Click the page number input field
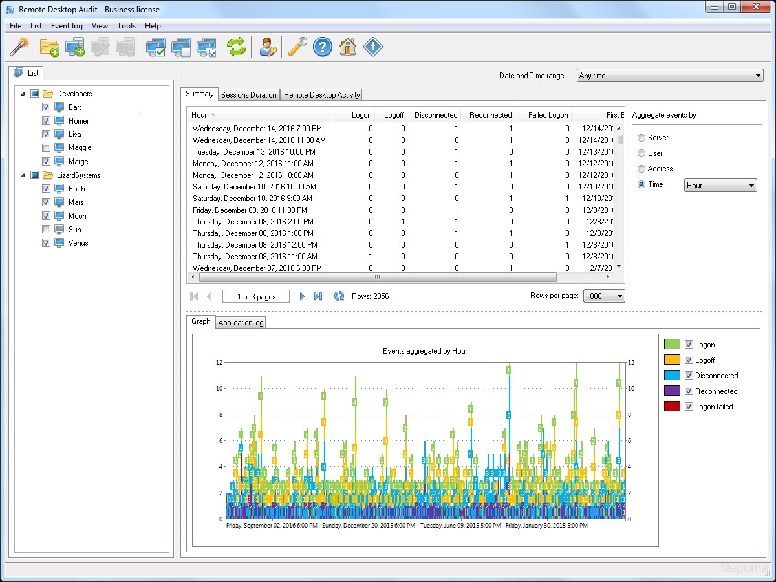The height and width of the screenshot is (582, 776). tap(256, 296)
